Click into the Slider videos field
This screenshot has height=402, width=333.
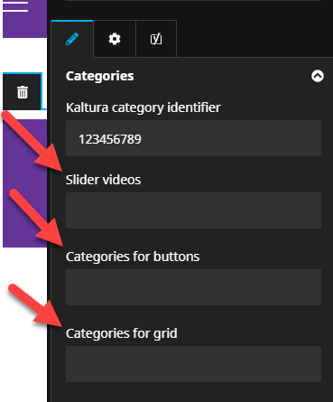tap(193, 210)
